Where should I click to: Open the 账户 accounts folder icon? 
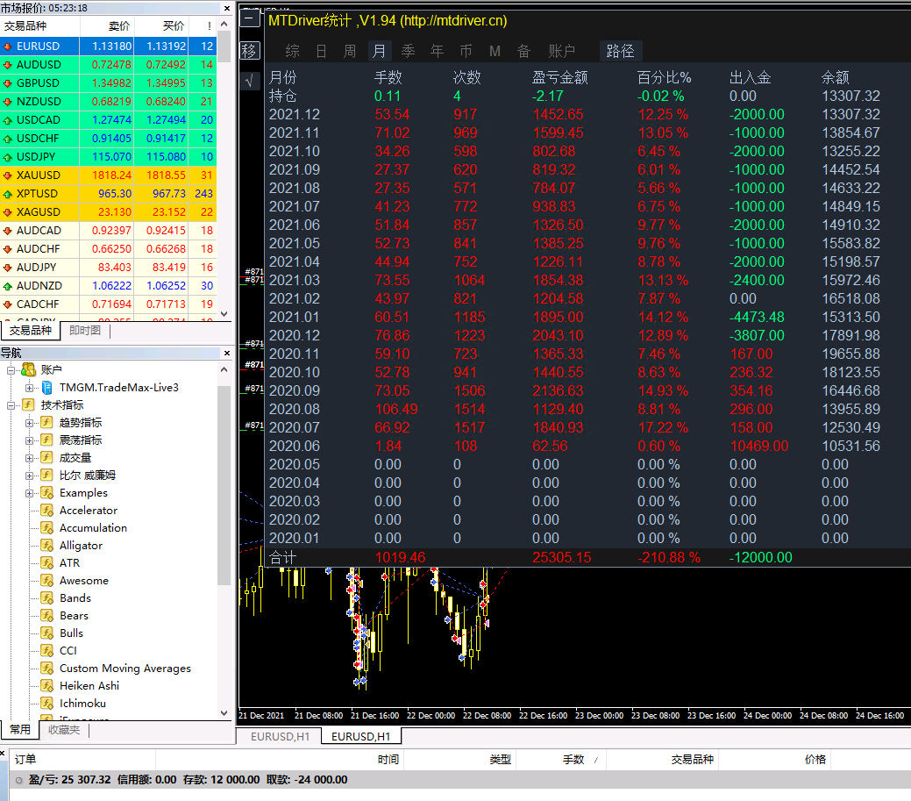(x=28, y=369)
